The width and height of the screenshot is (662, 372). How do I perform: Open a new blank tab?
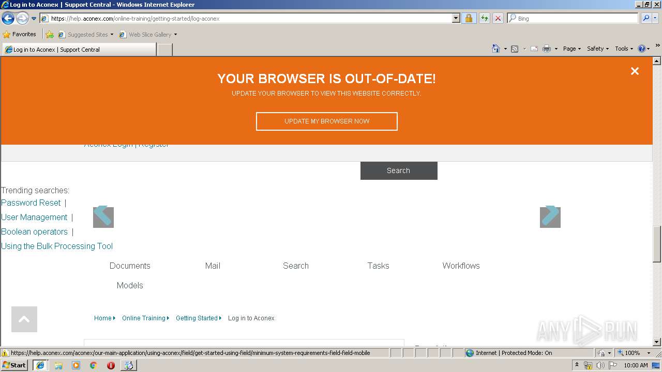pos(164,50)
